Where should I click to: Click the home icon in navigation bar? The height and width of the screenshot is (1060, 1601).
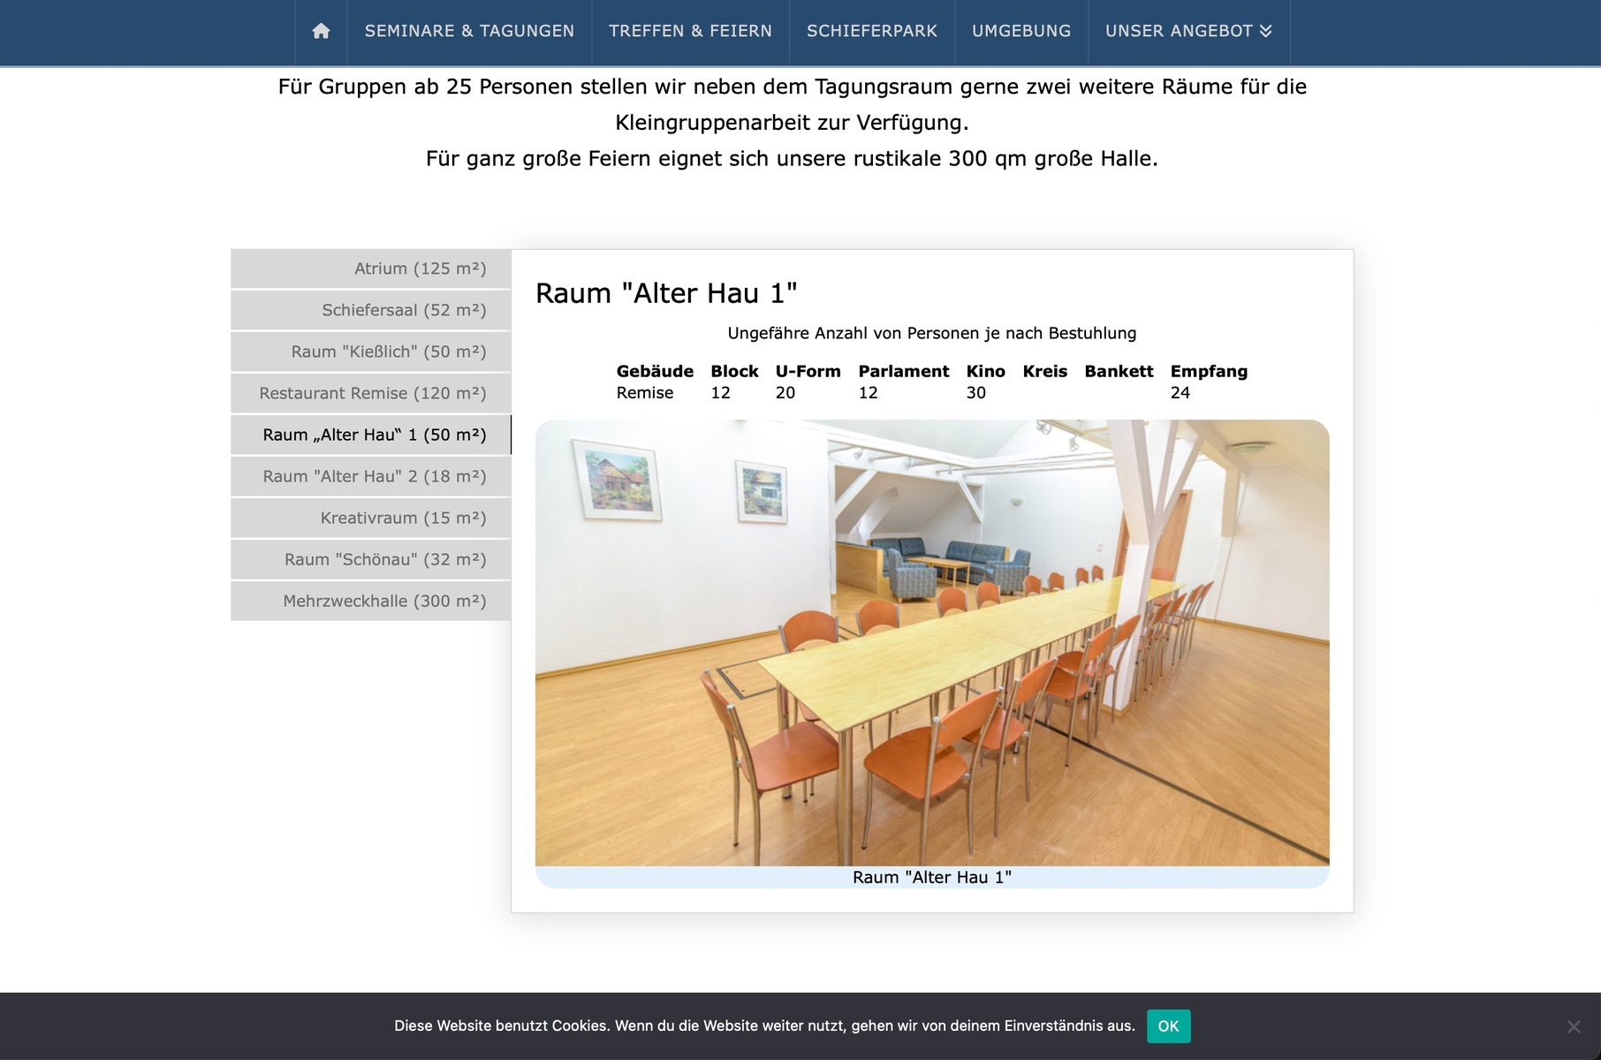[321, 31]
